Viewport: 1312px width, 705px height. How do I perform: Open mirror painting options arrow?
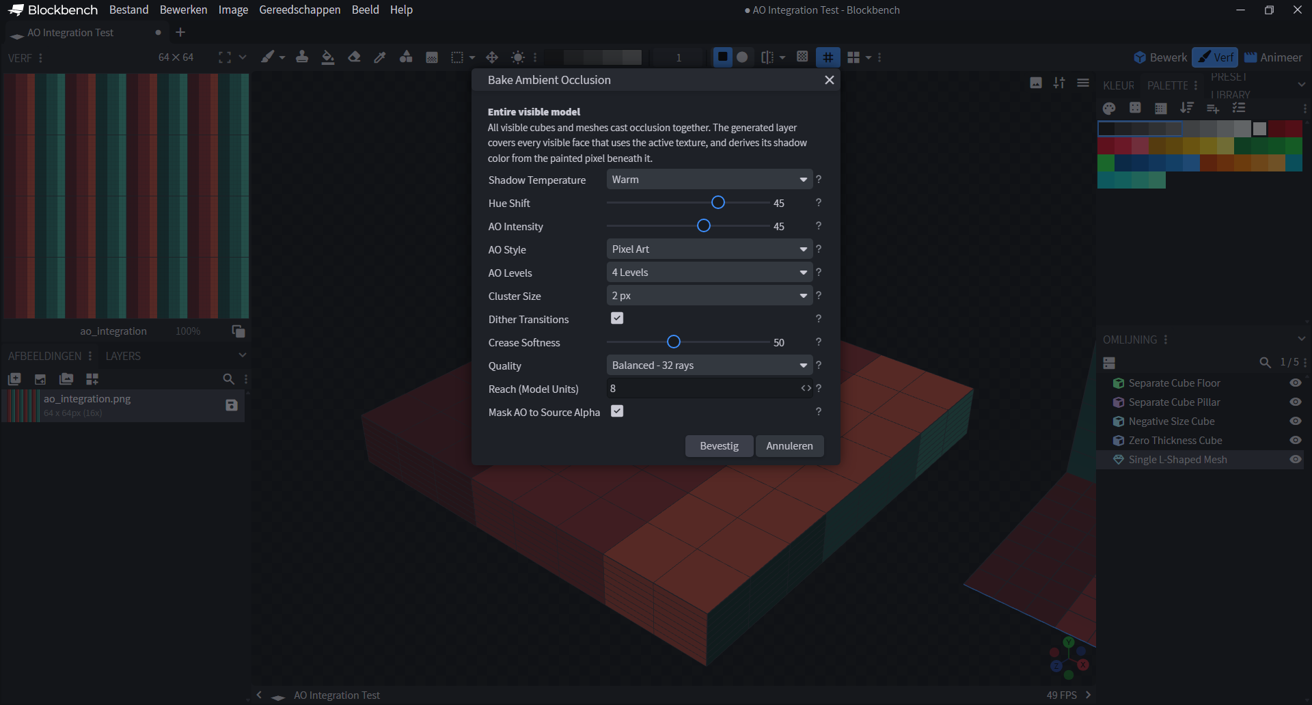(782, 57)
